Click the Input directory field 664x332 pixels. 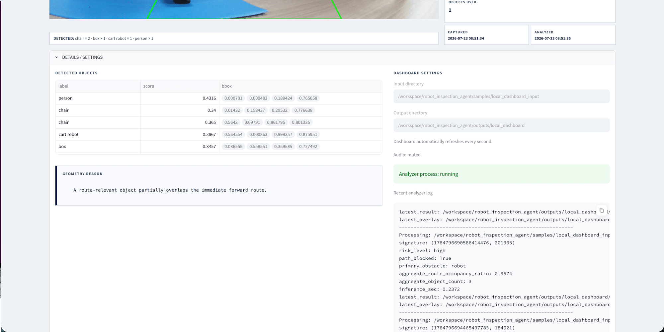501,97
